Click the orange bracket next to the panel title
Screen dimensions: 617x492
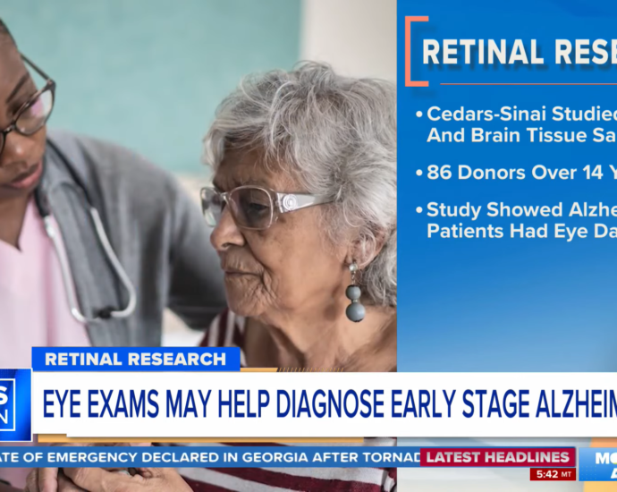[x=417, y=51]
